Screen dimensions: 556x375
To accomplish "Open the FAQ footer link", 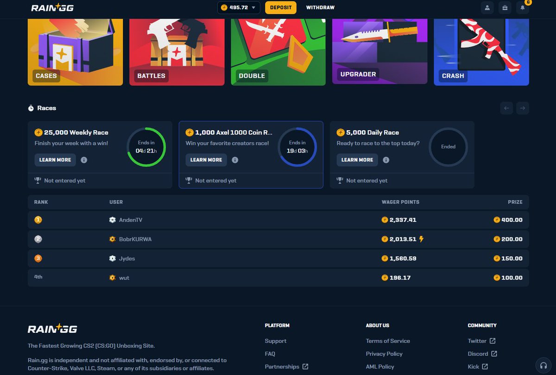I will pos(270,354).
